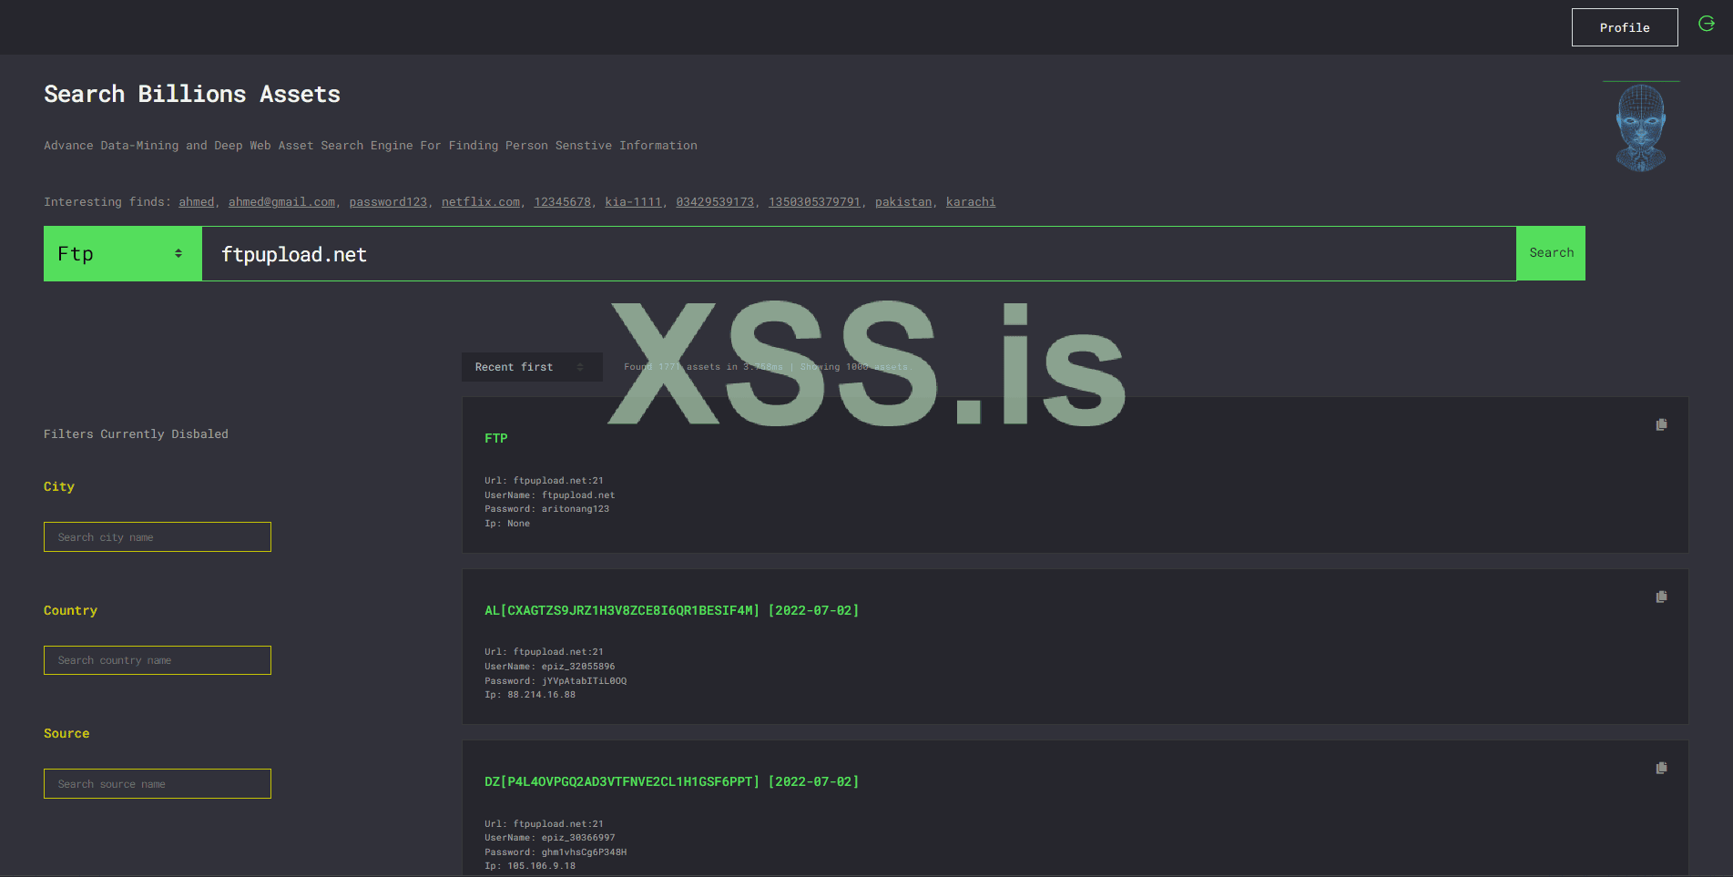Click the 'UserName: epiz_30366997' line

pos(549,838)
